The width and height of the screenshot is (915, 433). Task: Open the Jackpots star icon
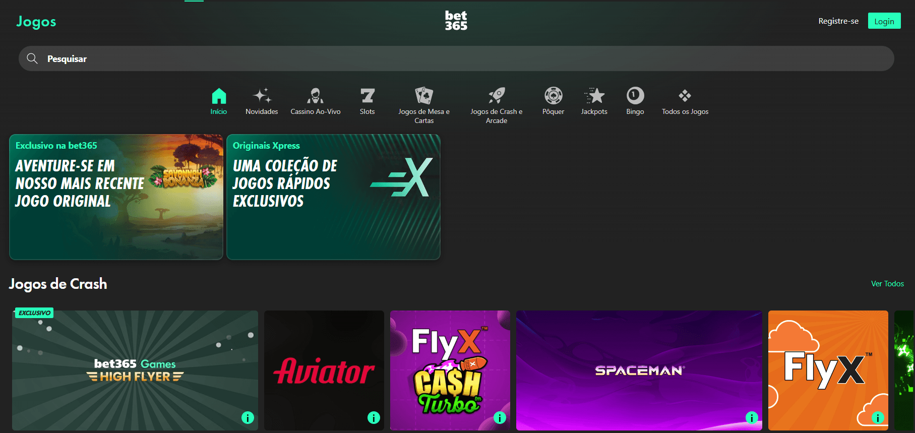[x=594, y=95]
